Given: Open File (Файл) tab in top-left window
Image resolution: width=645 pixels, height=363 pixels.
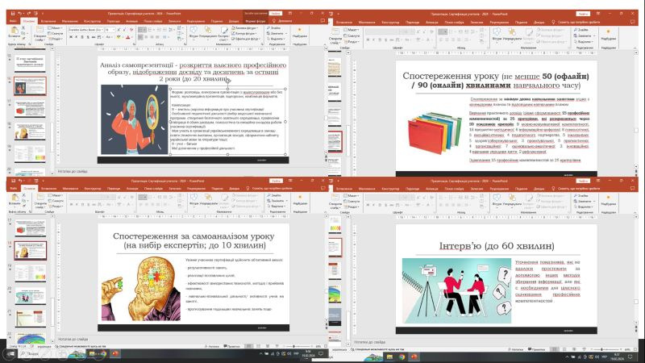Looking at the screenshot, I should [x=13, y=21].
